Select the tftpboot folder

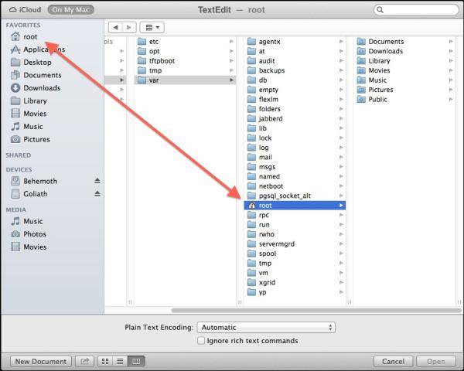[x=185, y=60]
